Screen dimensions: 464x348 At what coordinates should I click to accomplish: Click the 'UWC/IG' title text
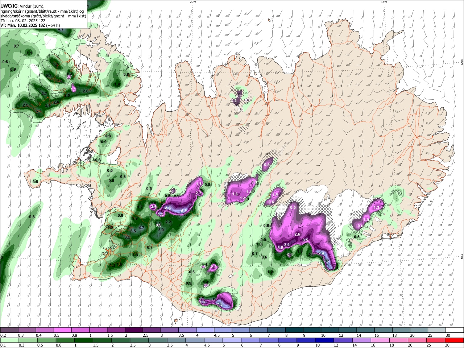pyautogui.click(x=9, y=6)
